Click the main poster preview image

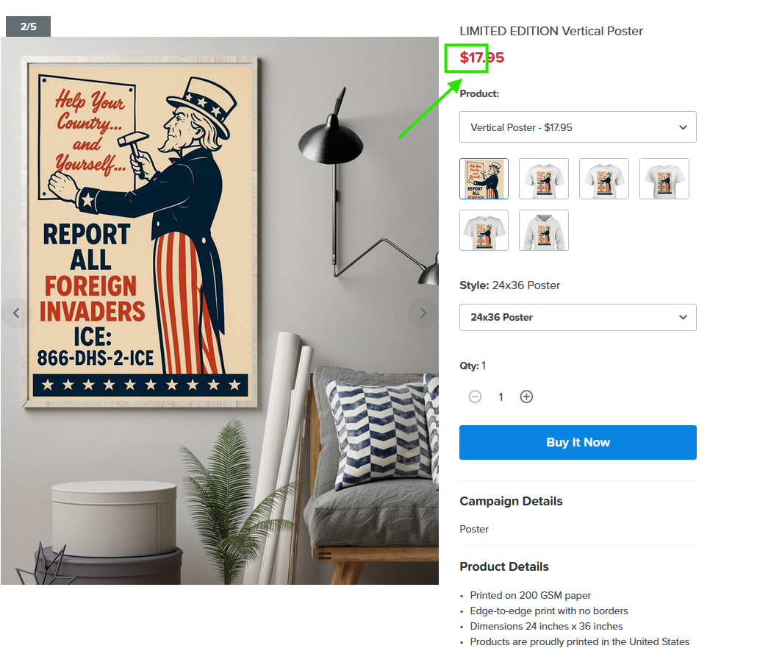coord(220,310)
